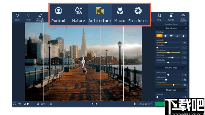Click the Highlights slider handle

(168, 62)
